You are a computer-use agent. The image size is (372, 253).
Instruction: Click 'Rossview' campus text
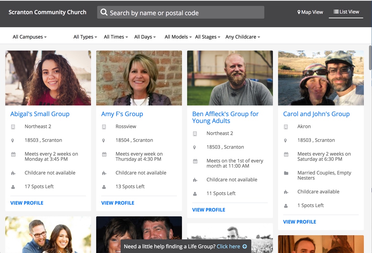pos(126,126)
